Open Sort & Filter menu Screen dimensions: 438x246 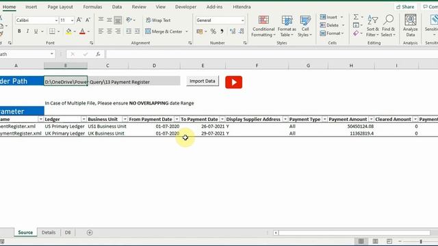tap(372, 26)
